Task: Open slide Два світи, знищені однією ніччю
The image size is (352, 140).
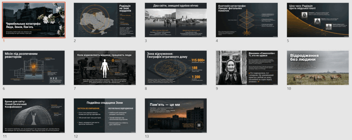Action: (x=176, y=20)
